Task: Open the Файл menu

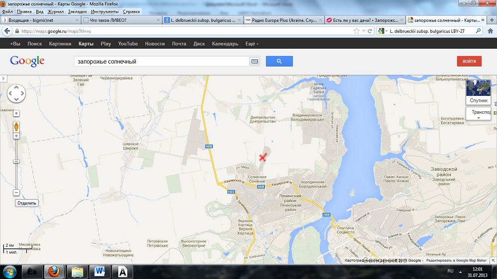Action: click(7, 11)
